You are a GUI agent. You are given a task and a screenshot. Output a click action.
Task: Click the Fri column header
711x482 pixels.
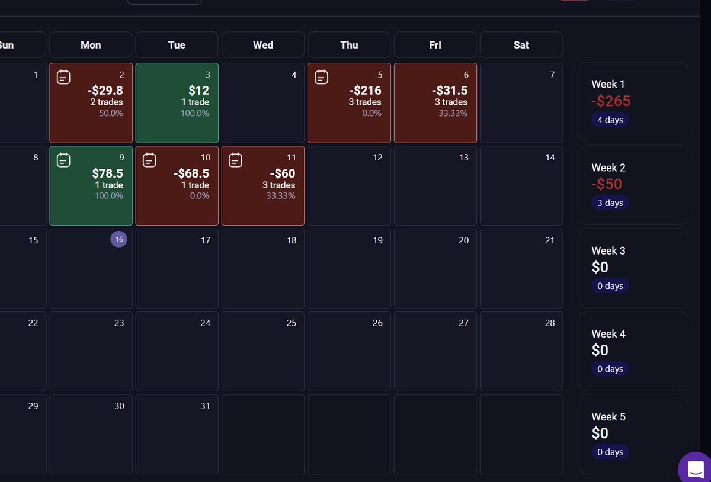[x=435, y=45]
